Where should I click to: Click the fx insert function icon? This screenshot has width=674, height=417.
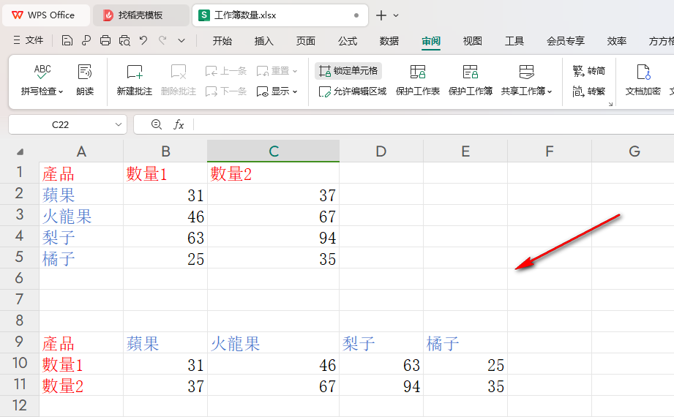[179, 124]
